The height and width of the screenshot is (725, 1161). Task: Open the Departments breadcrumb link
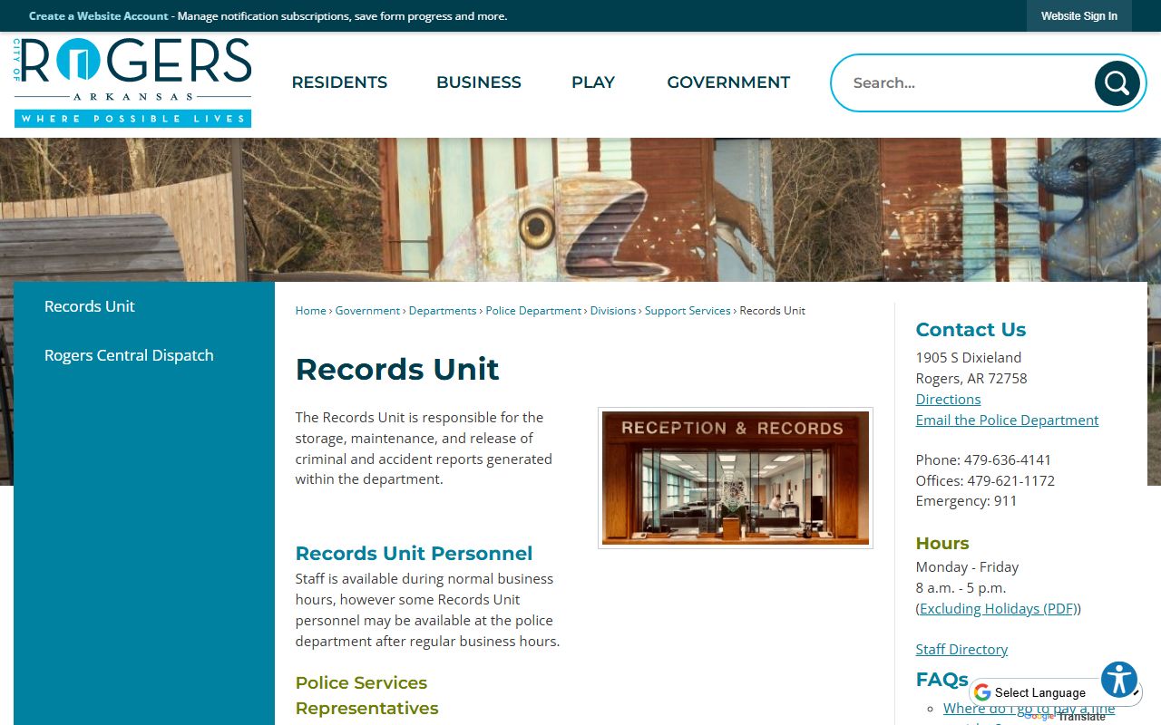point(443,310)
